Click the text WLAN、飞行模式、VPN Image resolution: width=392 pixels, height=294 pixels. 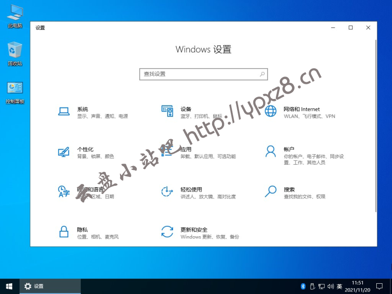coord(310,116)
